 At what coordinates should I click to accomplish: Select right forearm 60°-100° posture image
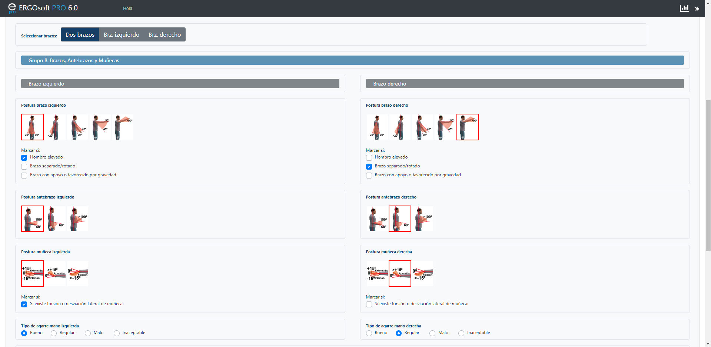coord(377,219)
